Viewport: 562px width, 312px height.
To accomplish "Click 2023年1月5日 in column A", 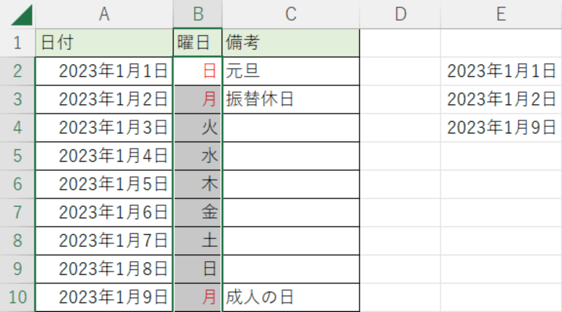I will [x=103, y=185].
